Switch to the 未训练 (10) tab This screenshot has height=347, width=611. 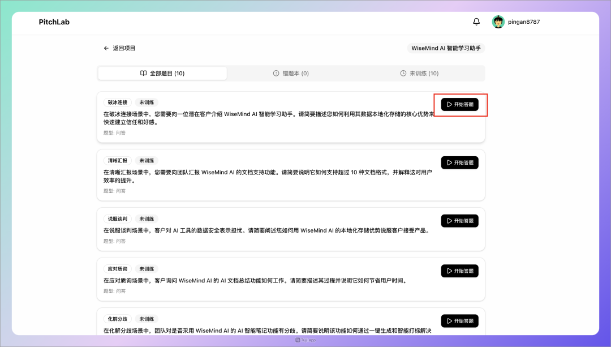point(419,73)
